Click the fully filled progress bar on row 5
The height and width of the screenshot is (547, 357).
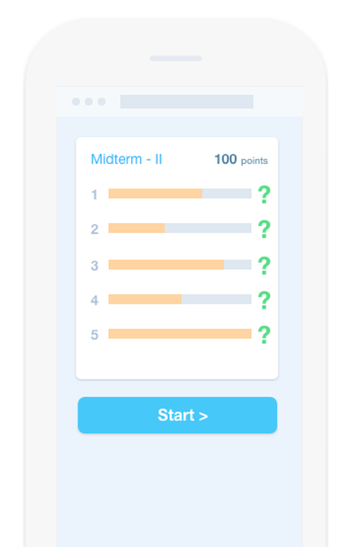180,333
